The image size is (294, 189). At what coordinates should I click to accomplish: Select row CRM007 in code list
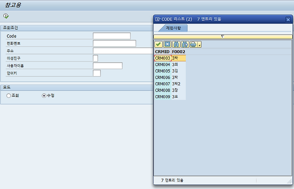pyautogui.click(x=170, y=84)
